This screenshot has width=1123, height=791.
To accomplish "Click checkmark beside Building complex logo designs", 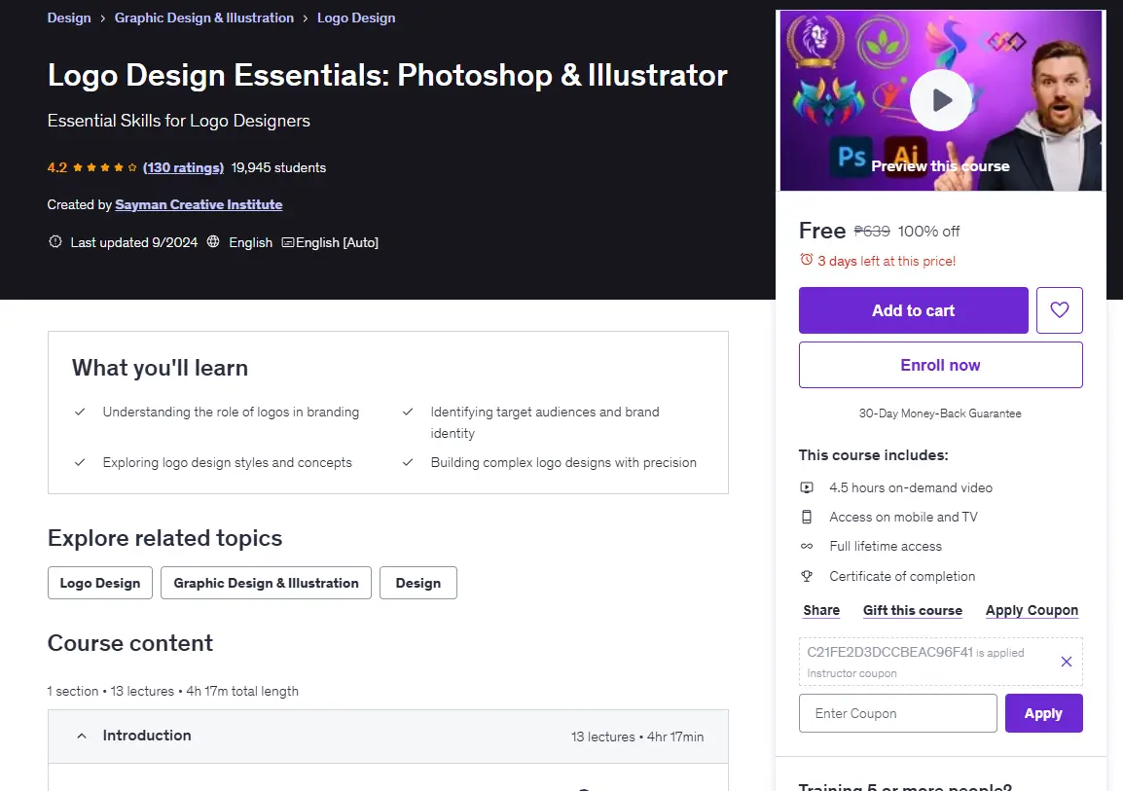I will [x=408, y=462].
